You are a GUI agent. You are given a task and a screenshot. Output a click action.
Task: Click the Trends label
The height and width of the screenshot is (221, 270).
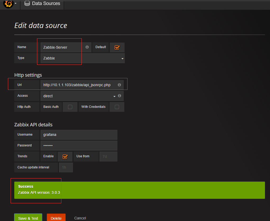pyautogui.click(x=22, y=156)
